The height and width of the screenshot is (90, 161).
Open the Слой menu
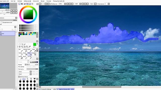click(19, 1)
